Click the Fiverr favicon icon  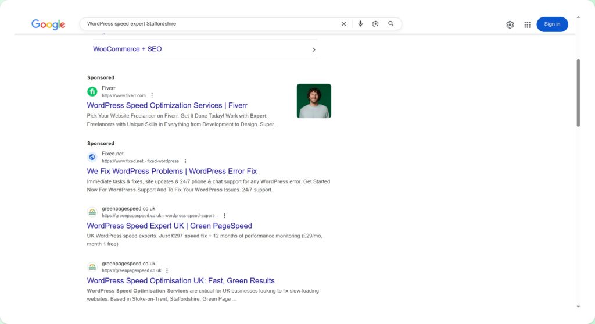click(x=92, y=91)
